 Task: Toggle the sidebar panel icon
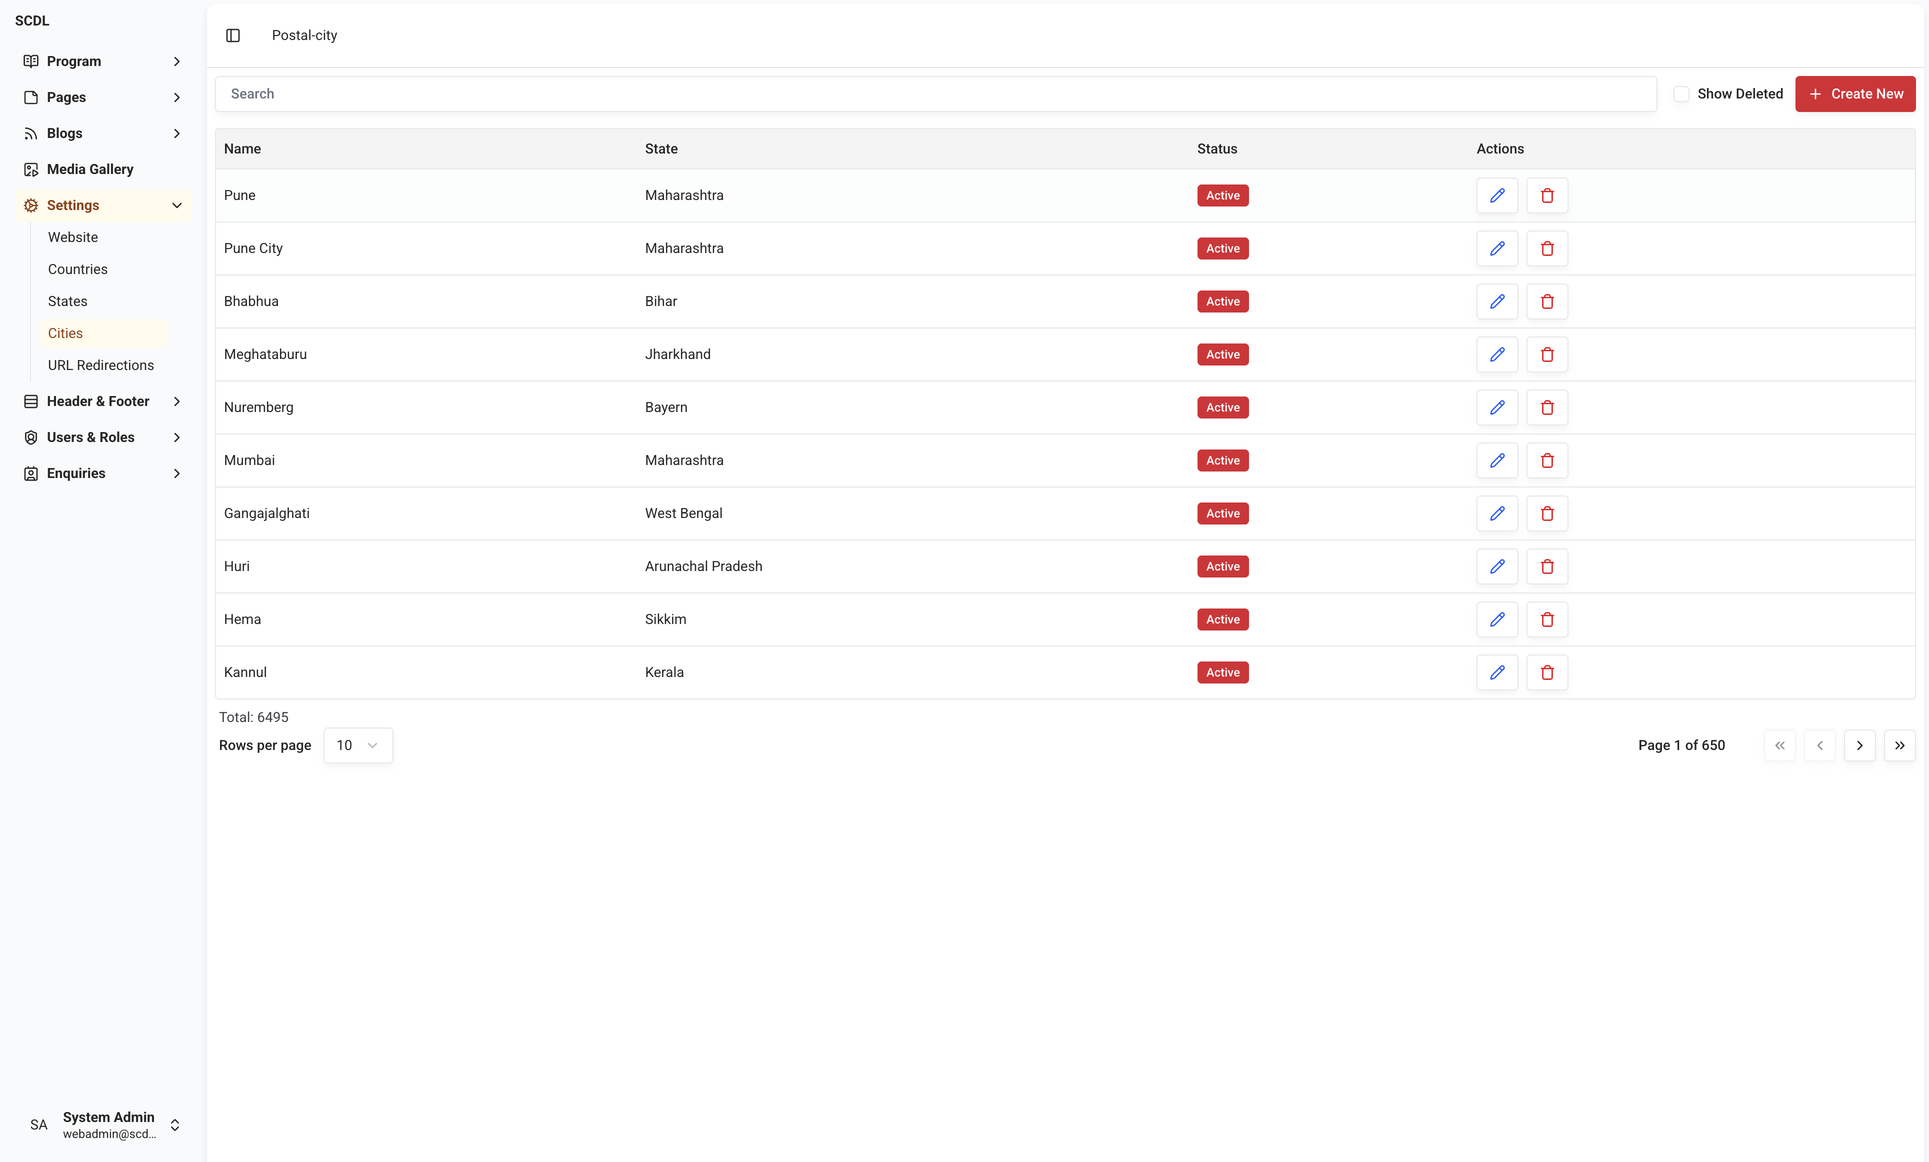click(x=232, y=35)
